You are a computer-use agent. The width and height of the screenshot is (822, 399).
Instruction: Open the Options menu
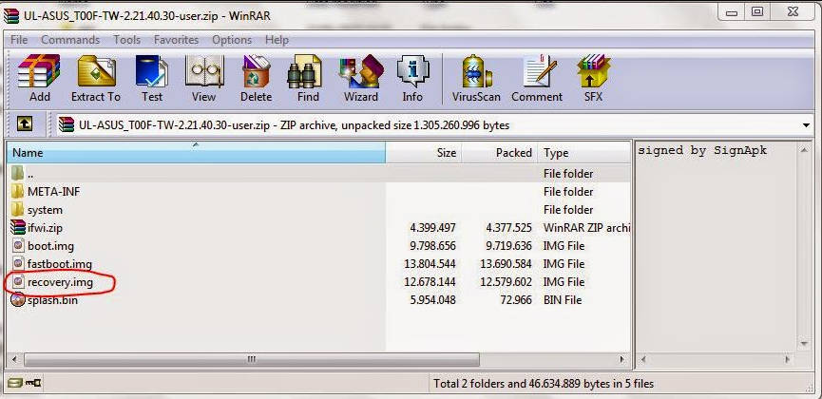click(232, 40)
